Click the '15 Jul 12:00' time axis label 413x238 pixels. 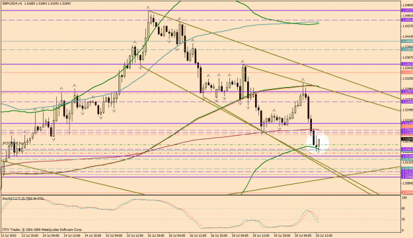coord(135,235)
